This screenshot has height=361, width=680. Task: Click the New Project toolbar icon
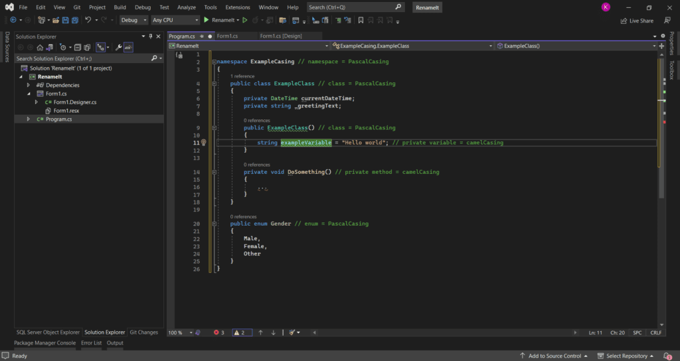pos(41,20)
